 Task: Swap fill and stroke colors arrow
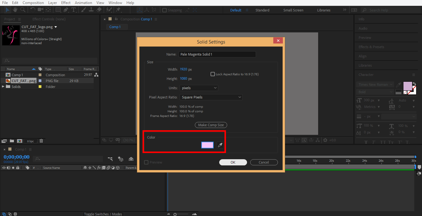(414, 84)
